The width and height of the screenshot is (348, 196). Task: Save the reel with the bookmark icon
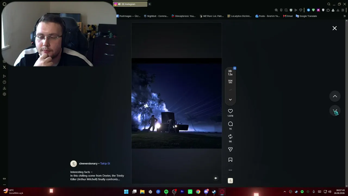[230, 160]
